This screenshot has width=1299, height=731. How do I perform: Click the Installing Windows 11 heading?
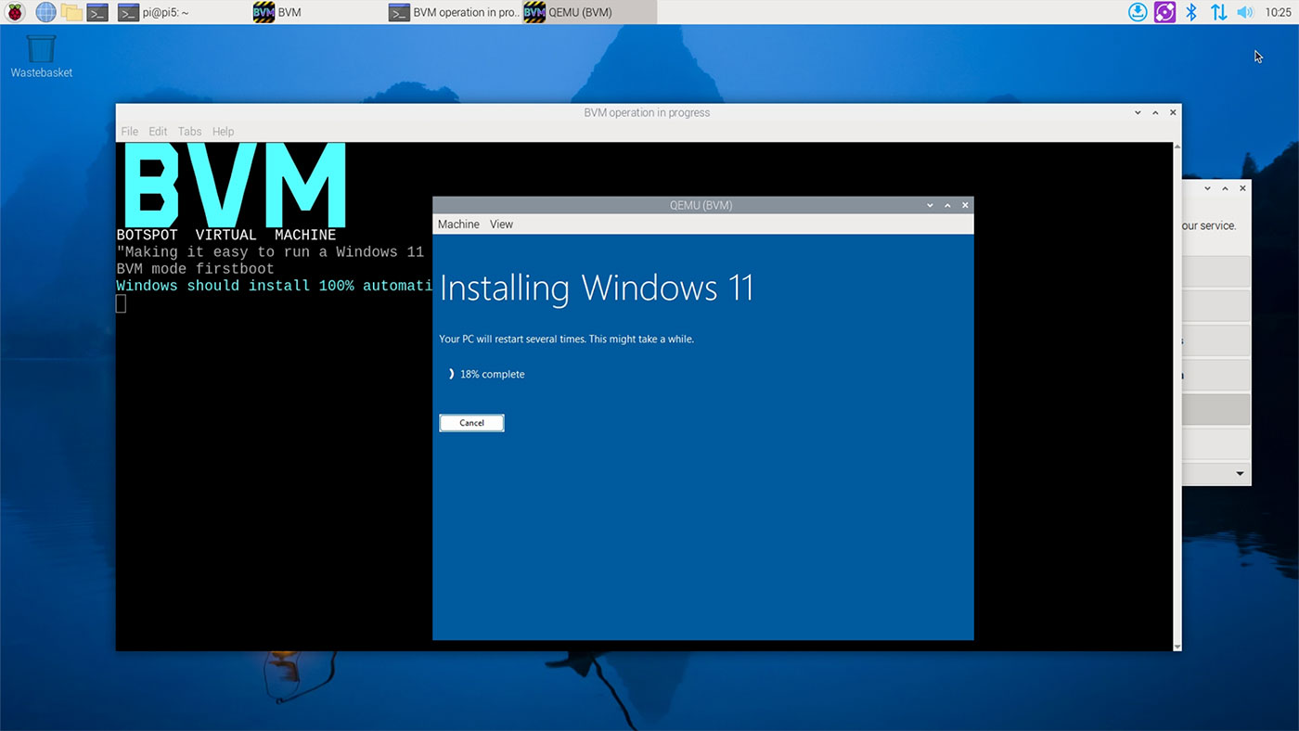[596, 289]
